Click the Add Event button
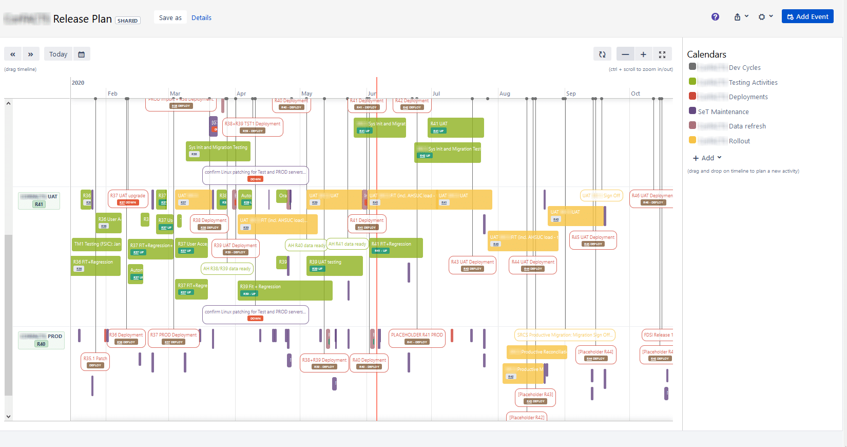This screenshot has height=447, width=847. pyautogui.click(x=807, y=17)
